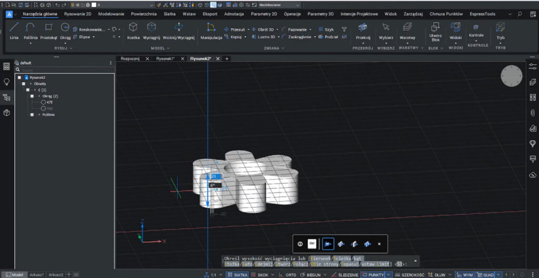The image size is (539, 278).
Task: Click the Lustro 3D button
Action: click(263, 37)
